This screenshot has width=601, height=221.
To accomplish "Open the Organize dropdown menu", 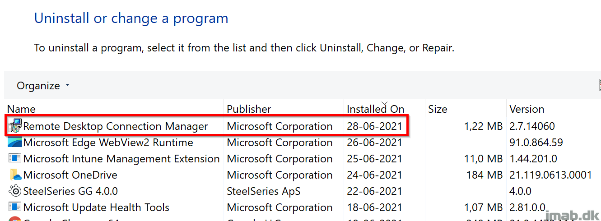I will [x=43, y=86].
